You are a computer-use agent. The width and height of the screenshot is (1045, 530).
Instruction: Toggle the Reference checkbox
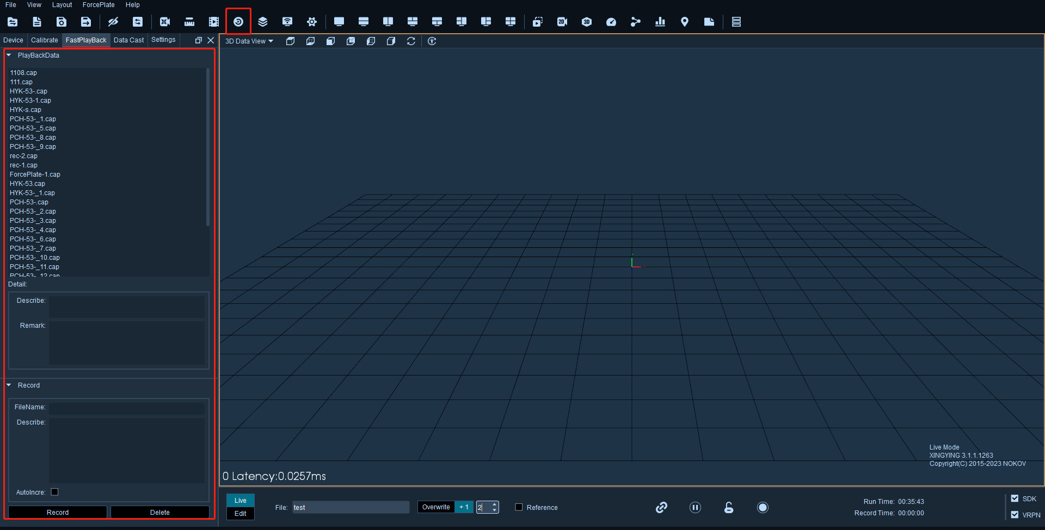(x=519, y=507)
